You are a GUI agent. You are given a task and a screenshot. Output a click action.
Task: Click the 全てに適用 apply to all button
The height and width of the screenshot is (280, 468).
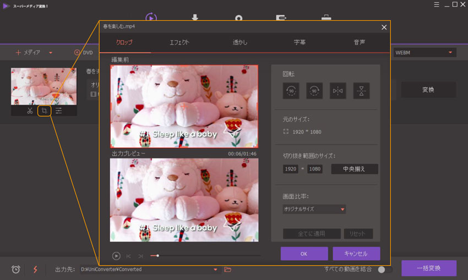click(312, 234)
